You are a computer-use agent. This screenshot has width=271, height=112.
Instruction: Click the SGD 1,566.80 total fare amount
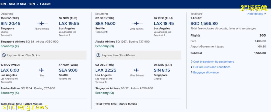(x=204, y=23)
